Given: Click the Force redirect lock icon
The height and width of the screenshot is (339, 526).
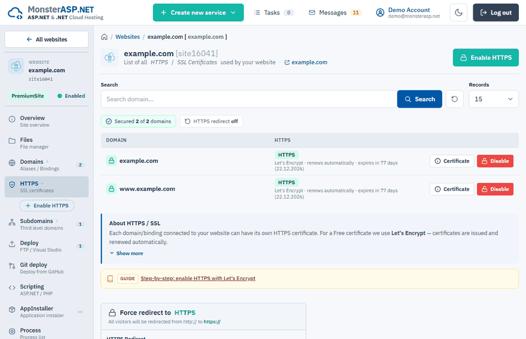Looking at the screenshot, I should click(112, 313).
